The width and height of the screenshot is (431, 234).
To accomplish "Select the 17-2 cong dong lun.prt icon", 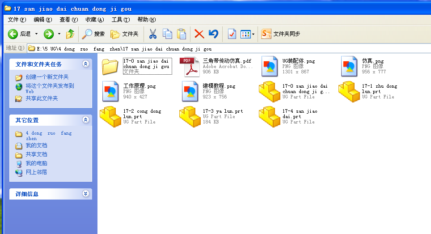I will tap(110, 117).
